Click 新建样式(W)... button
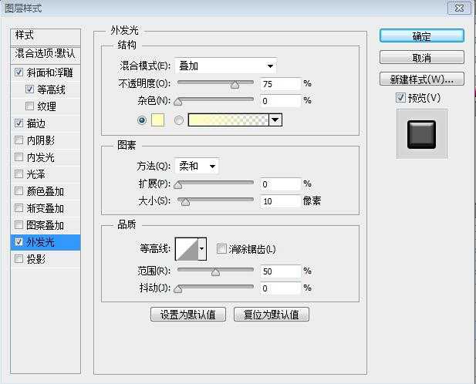Viewport: 476px width, 384px height. 422,79
